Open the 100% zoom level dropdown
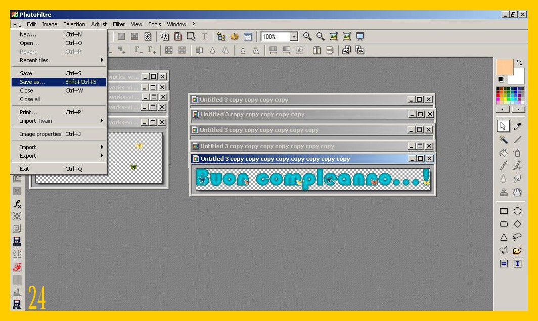This screenshot has height=321, width=538. 294,36
